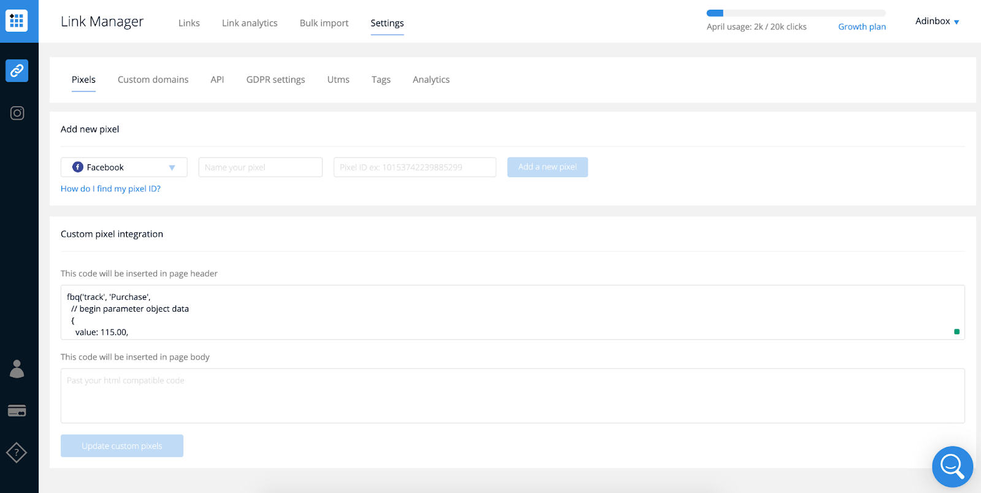The width and height of the screenshot is (981, 493).
Task: Open the Link analytics tab
Action: (x=250, y=23)
